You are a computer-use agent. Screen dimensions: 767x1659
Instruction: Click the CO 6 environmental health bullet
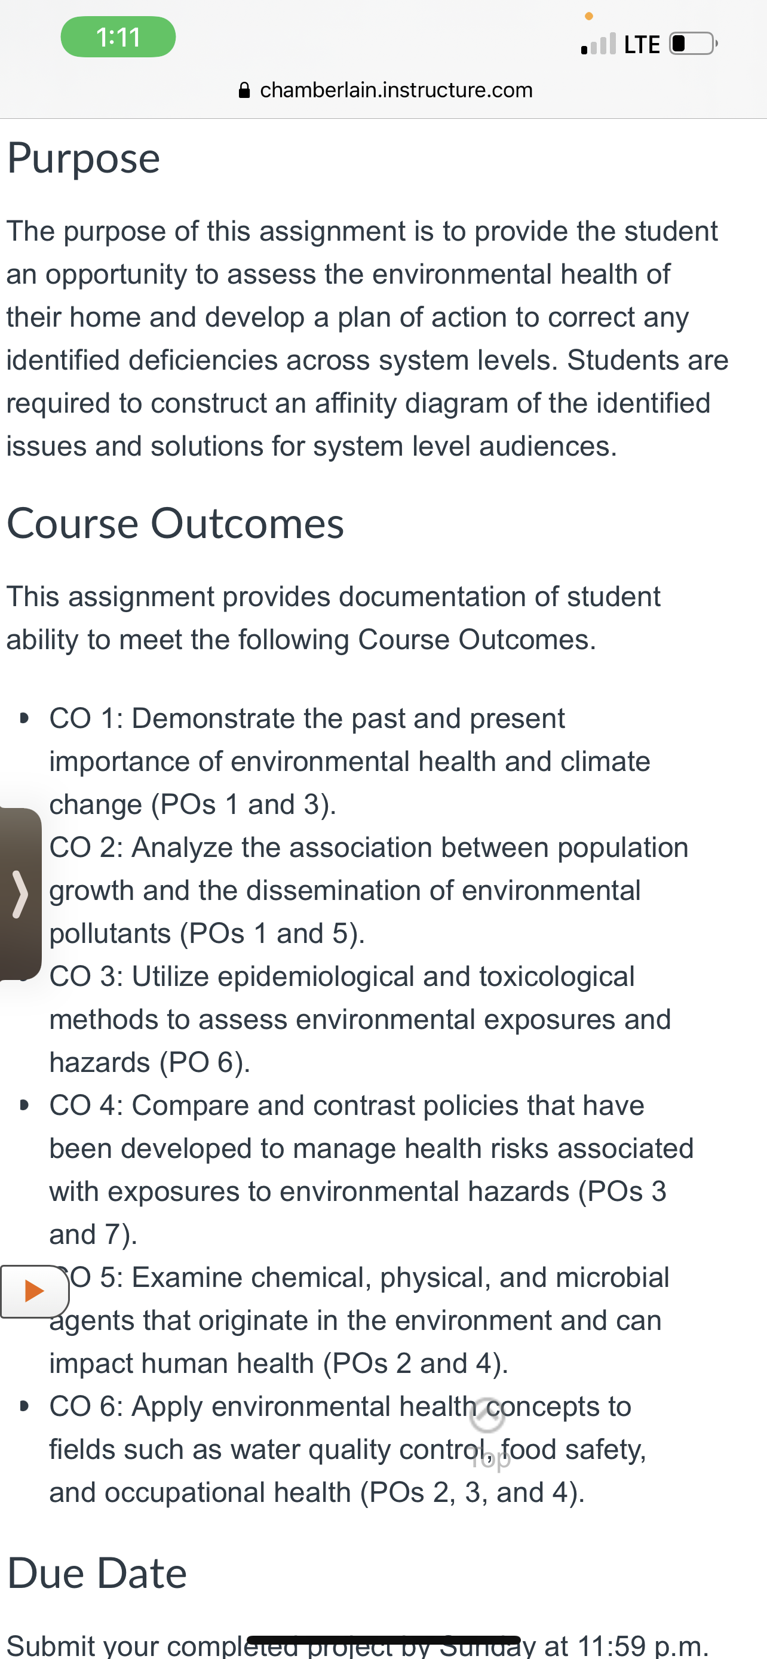348,1449
